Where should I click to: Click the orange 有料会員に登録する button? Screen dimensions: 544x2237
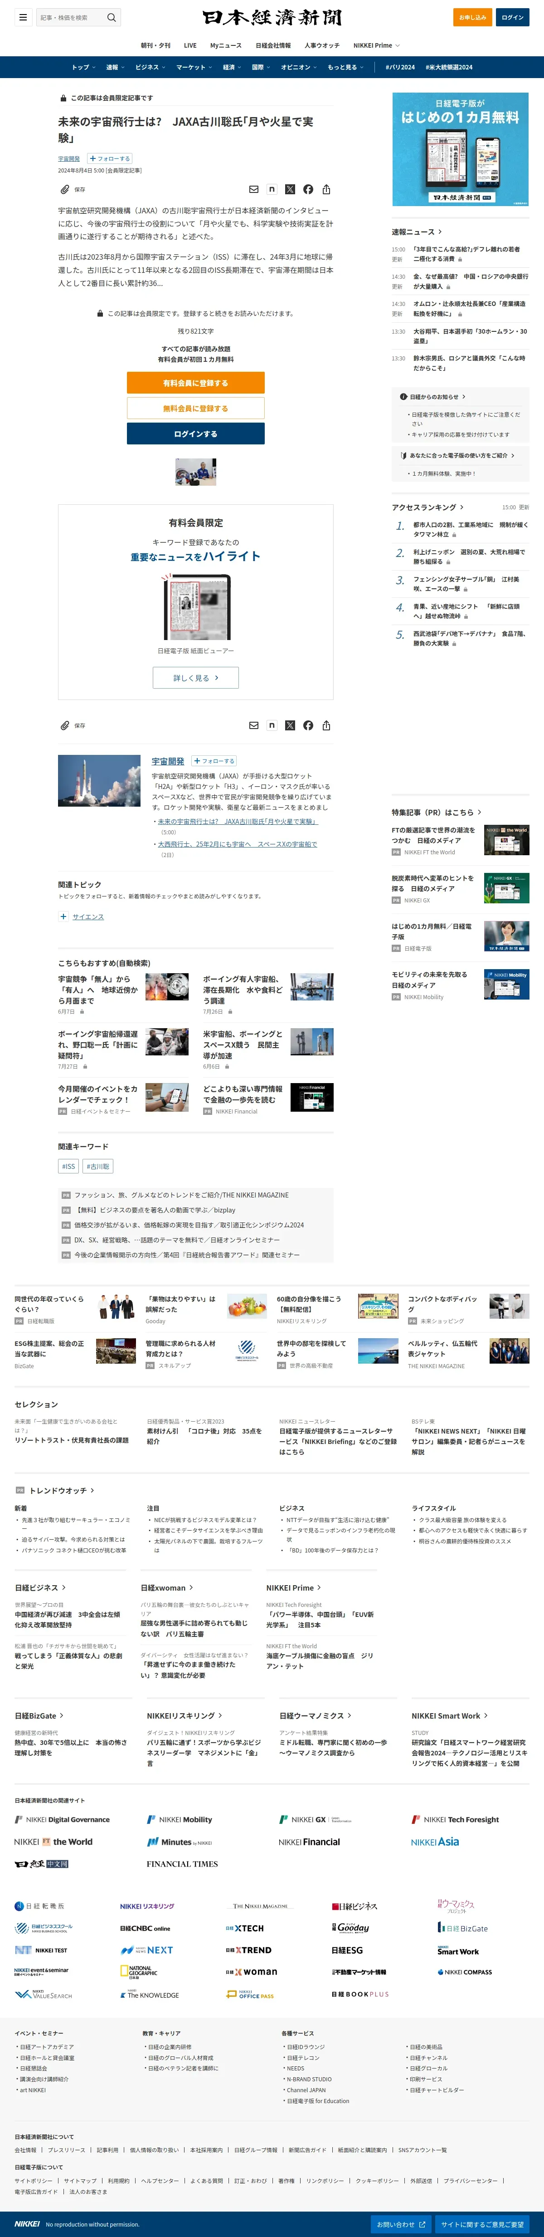196,383
